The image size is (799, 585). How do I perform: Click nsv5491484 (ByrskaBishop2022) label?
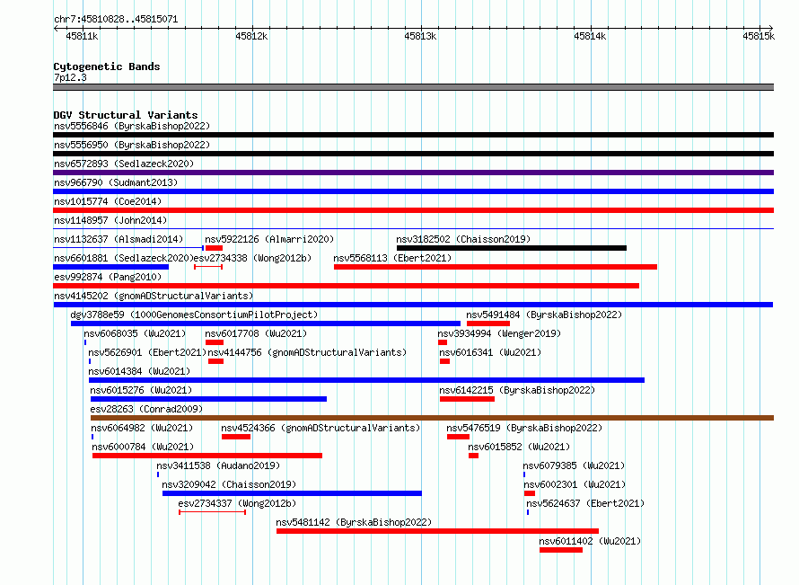pos(544,315)
